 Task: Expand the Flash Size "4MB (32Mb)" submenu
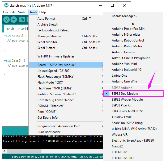(66, 88)
